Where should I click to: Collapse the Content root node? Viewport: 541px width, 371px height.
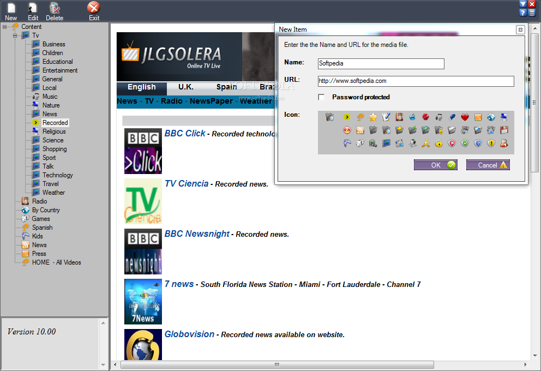4,27
